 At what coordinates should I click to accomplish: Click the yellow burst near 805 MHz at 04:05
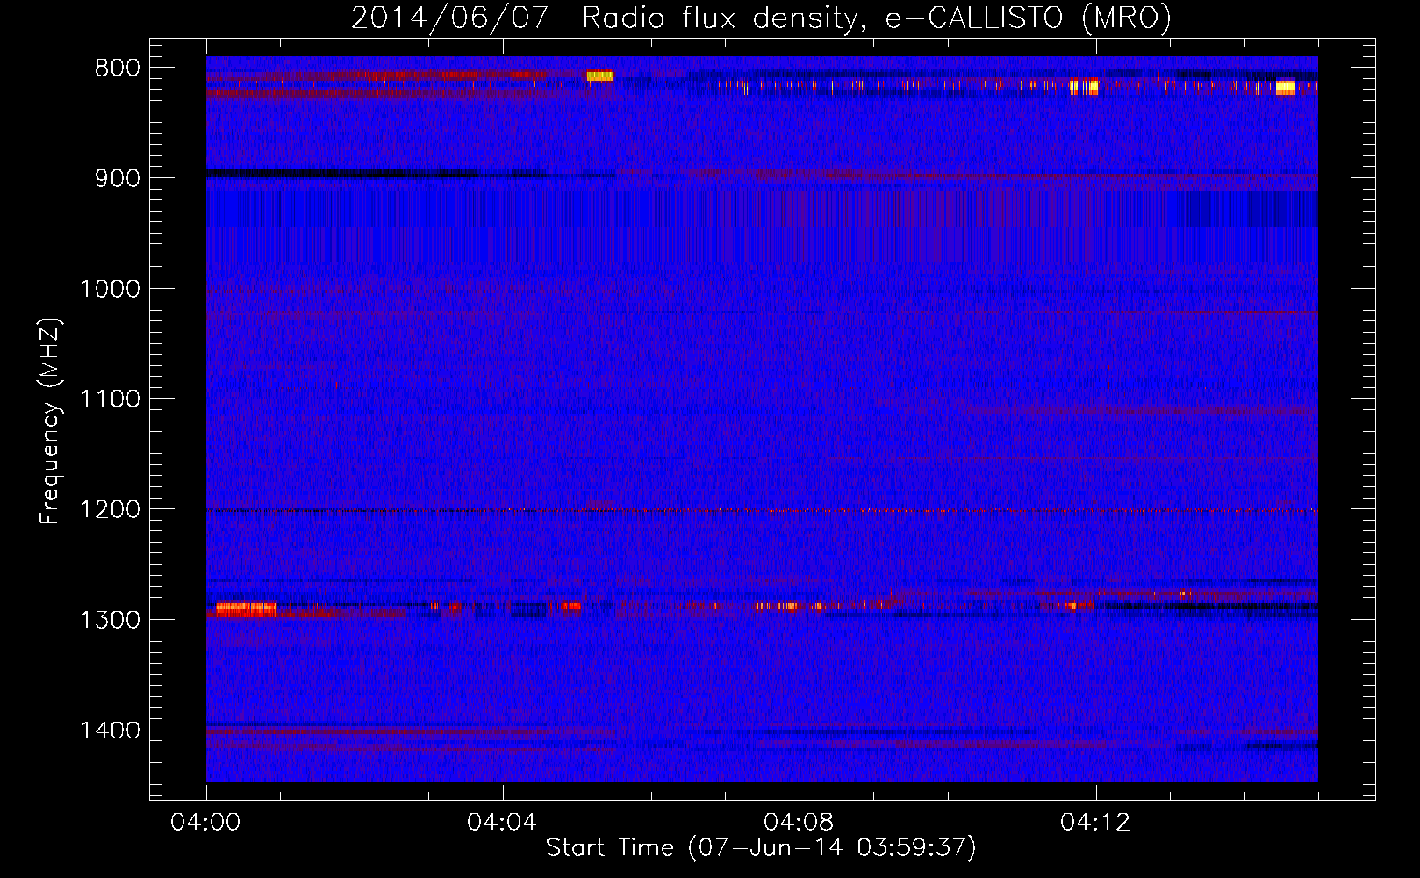(599, 76)
